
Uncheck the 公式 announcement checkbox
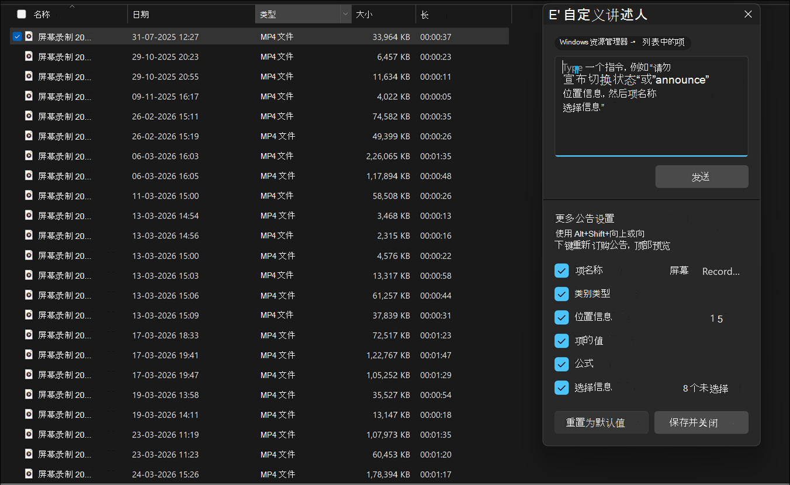point(562,364)
